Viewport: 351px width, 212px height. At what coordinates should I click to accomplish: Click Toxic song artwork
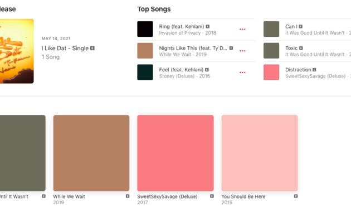pos(271,51)
